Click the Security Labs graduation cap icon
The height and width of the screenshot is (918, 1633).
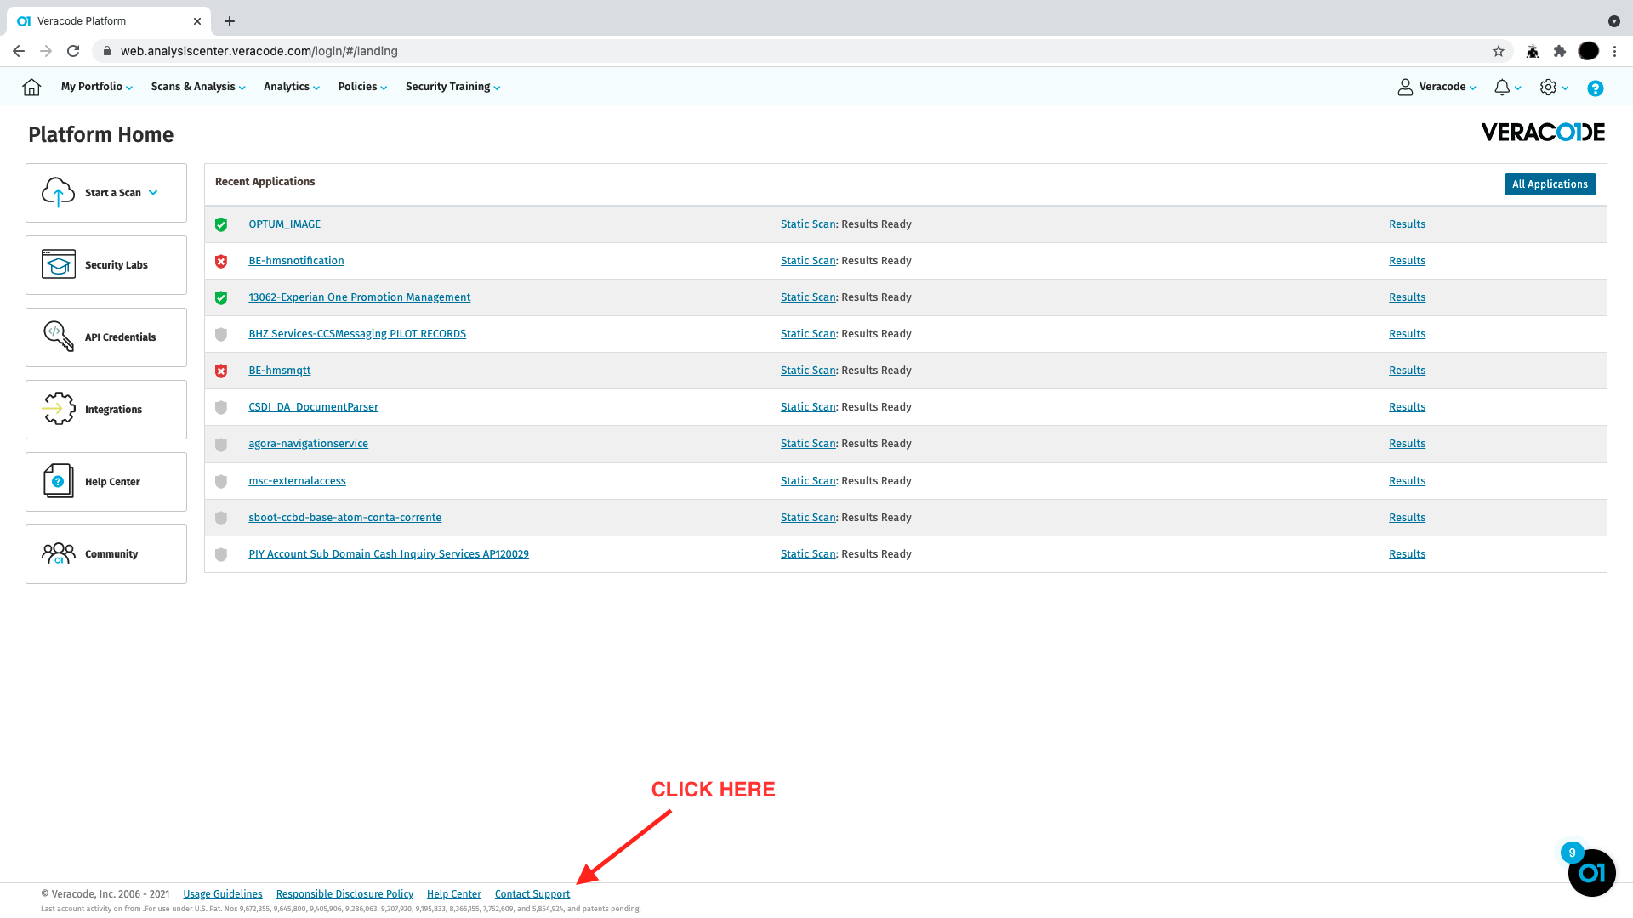[x=58, y=264]
